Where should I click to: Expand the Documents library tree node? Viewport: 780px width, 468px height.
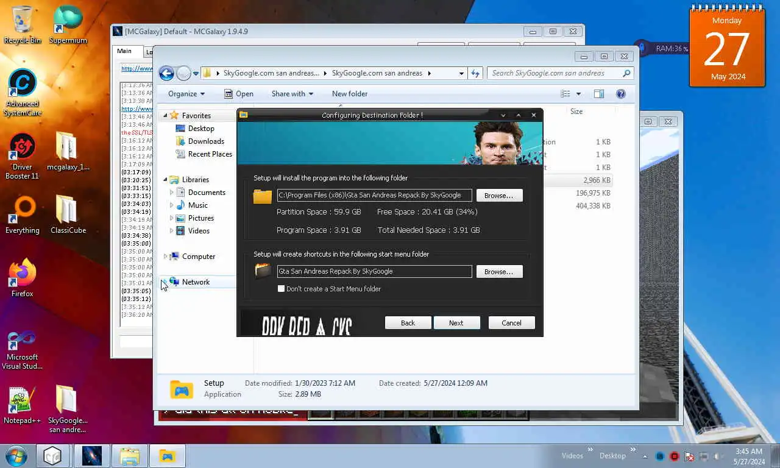[x=171, y=193]
